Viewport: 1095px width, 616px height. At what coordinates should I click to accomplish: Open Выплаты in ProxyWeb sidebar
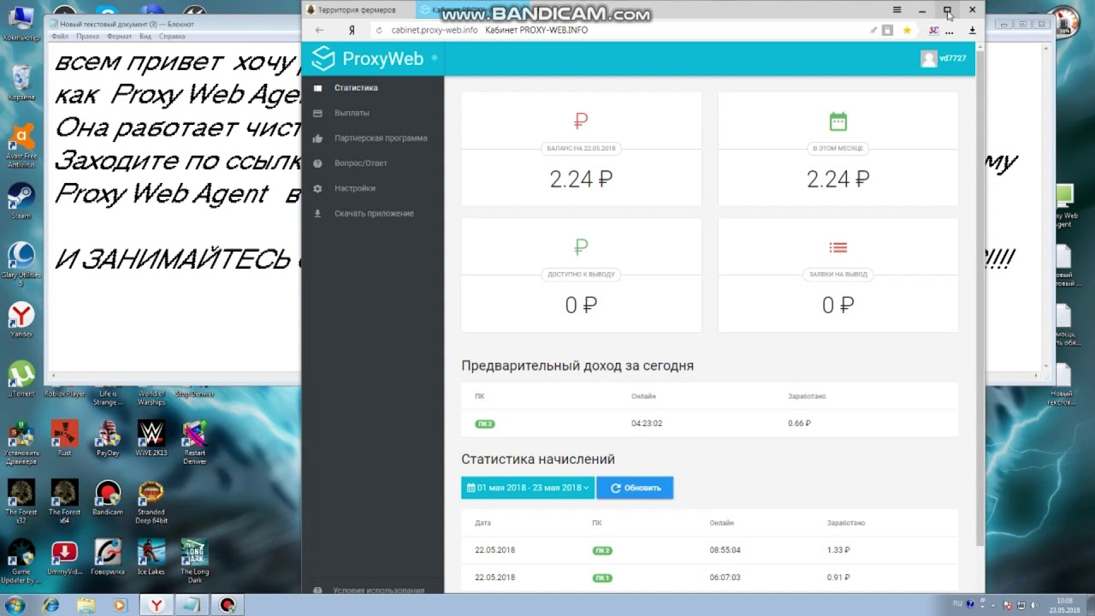(352, 113)
